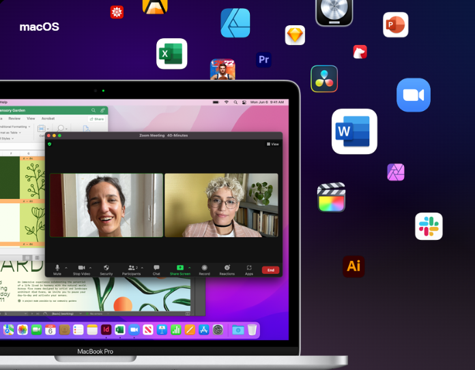Open System Preferences from the Dock

[218, 330]
